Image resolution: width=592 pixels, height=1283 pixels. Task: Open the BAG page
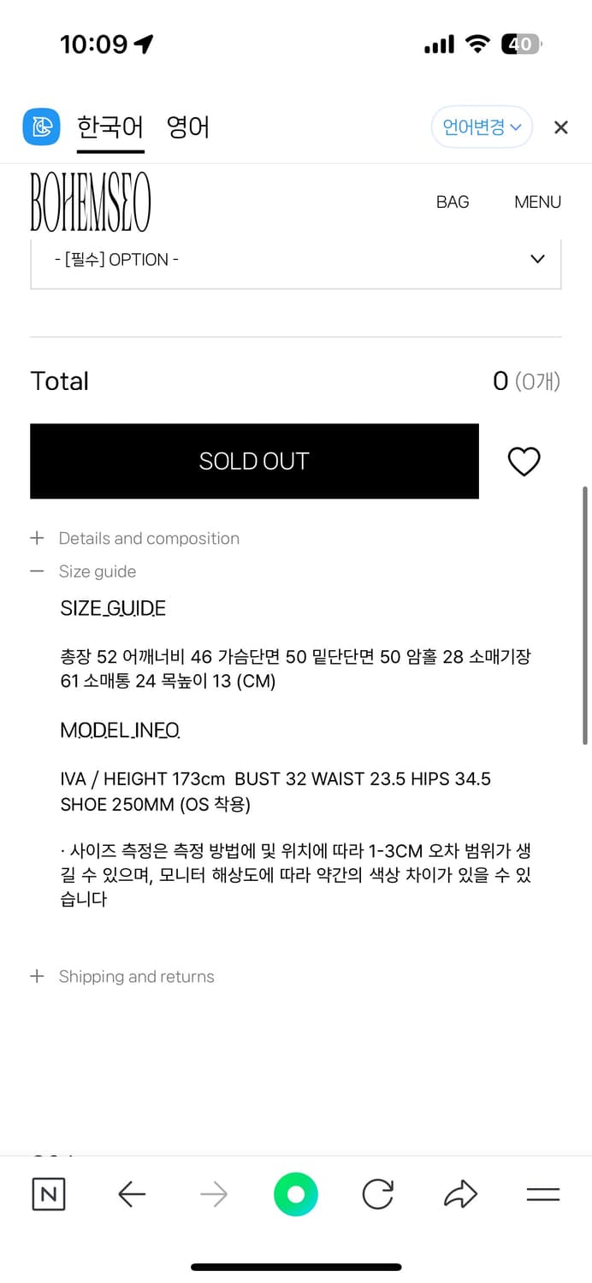pyautogui.click(x=453, y=202)
